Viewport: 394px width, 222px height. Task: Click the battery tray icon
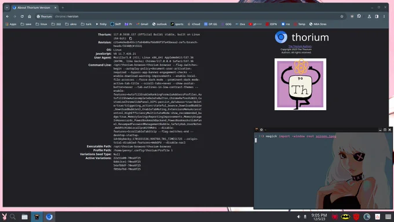pyautogui.click(x=305, y=217)
